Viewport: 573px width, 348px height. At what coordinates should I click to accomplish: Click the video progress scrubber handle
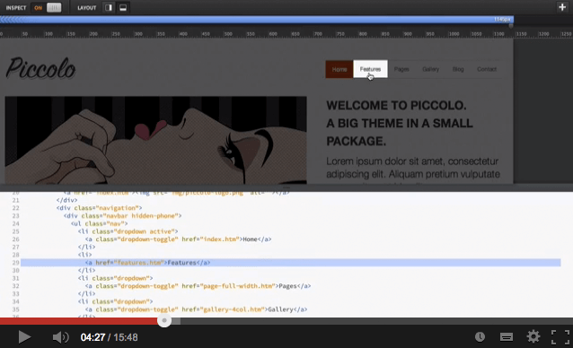coord(164,320)
